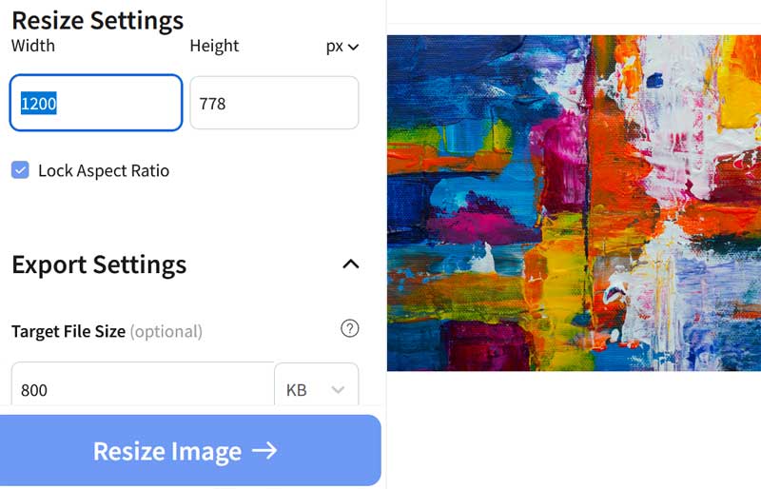This screenshot has width=761, height=489.
Task: Click the Lock Aspect Ratio label text
Action: click(x=104, y=171)
